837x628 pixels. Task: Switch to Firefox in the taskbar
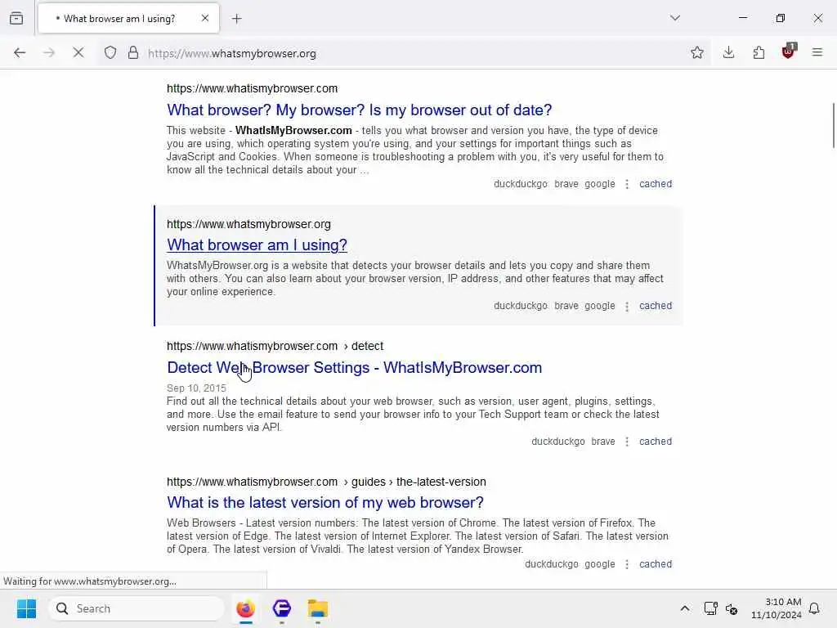pyautogui.click(x=245, y=608)
